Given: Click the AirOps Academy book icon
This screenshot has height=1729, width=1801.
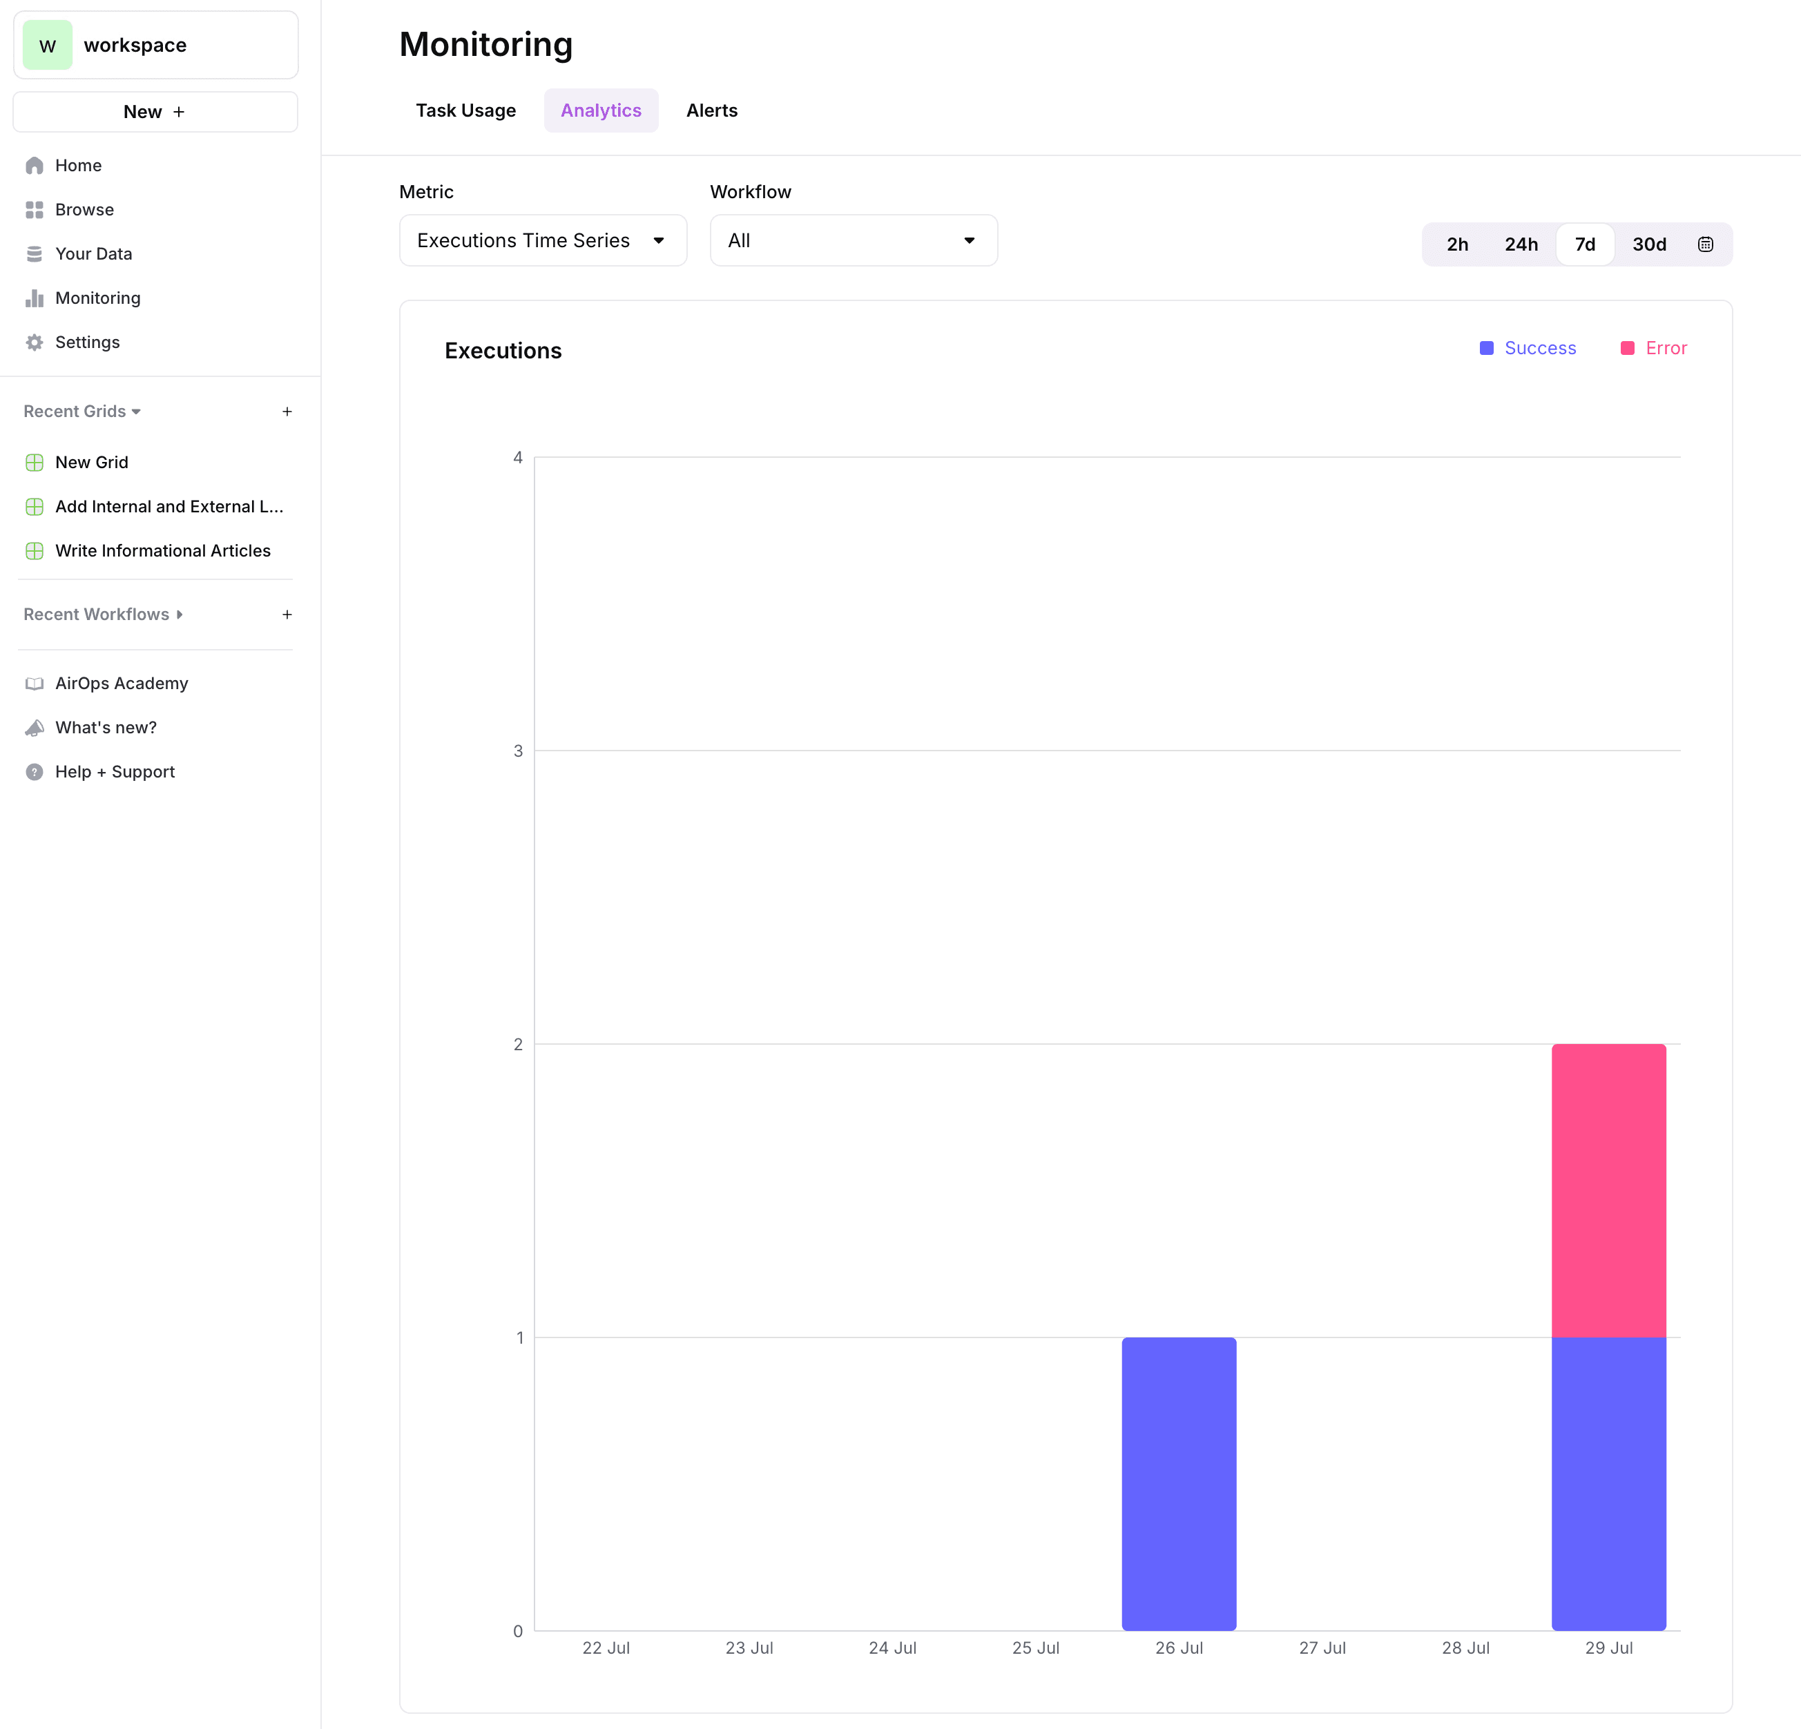Looking at the screenshot, I should click(x=34, y=684).
